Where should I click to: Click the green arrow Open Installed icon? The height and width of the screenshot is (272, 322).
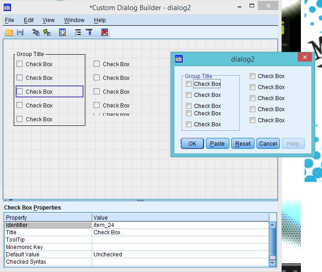pos(47,33)
